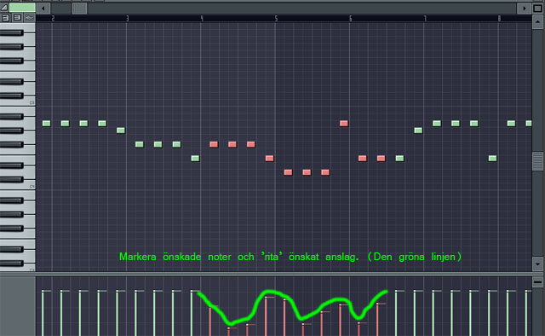The image size is (545, 336).
Task: Click the square maximize icon at top right
Action: [x=537, y=8]
